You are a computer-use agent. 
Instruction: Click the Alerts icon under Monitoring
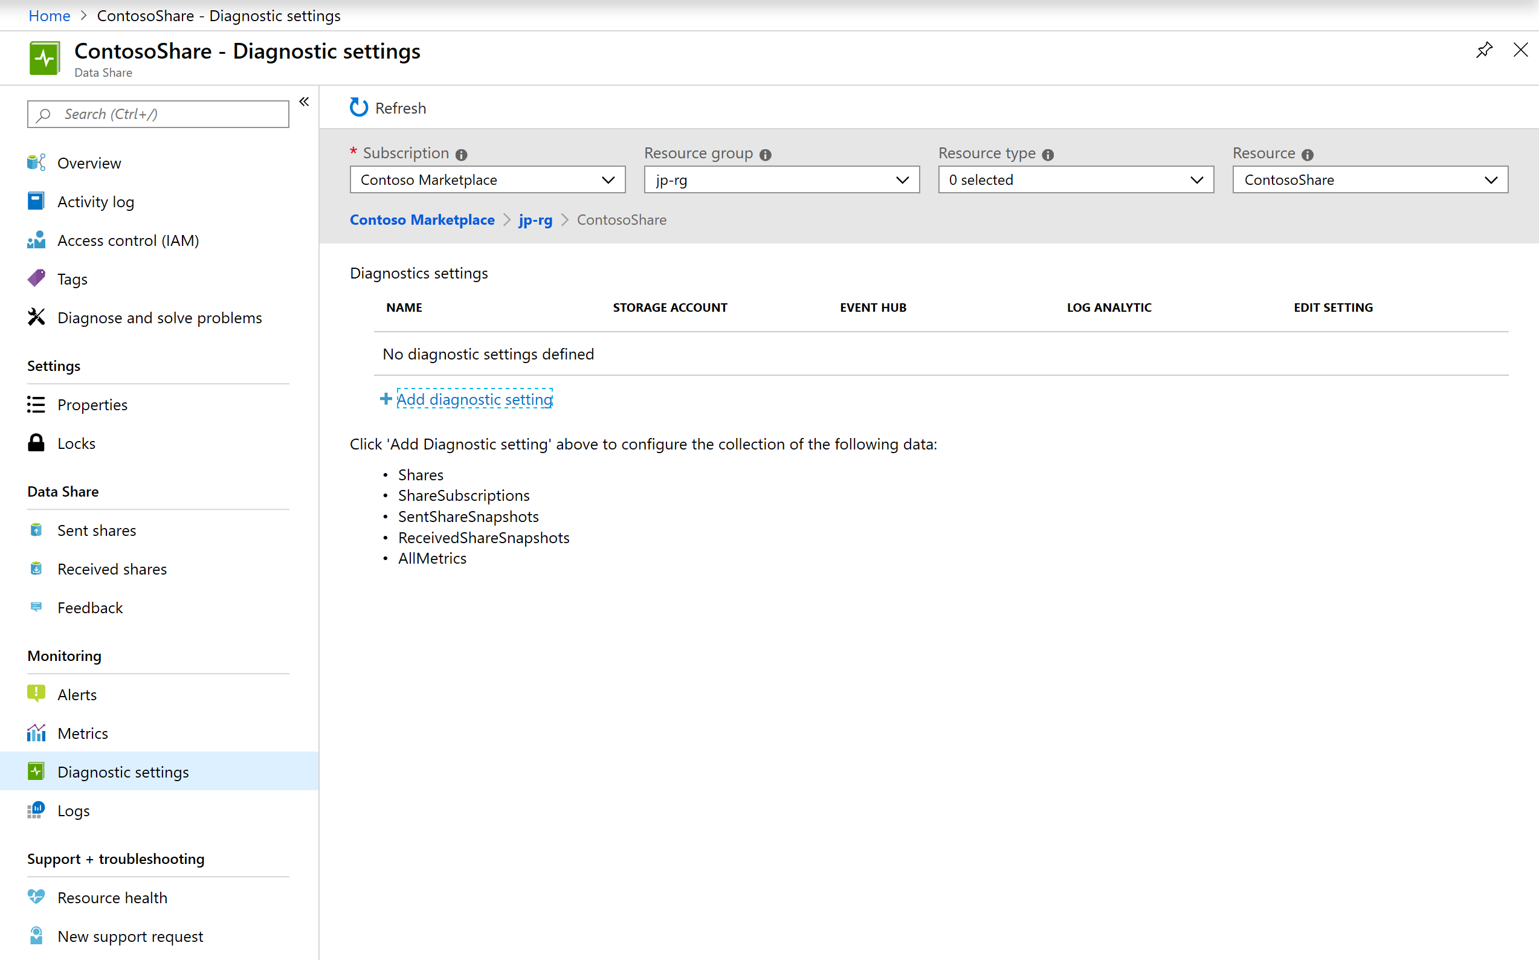36,694
